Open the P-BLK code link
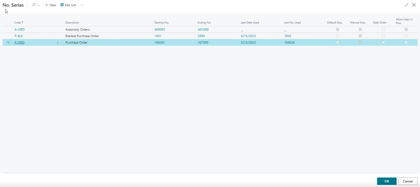This screenshot has width=420, height=187. 19,36
